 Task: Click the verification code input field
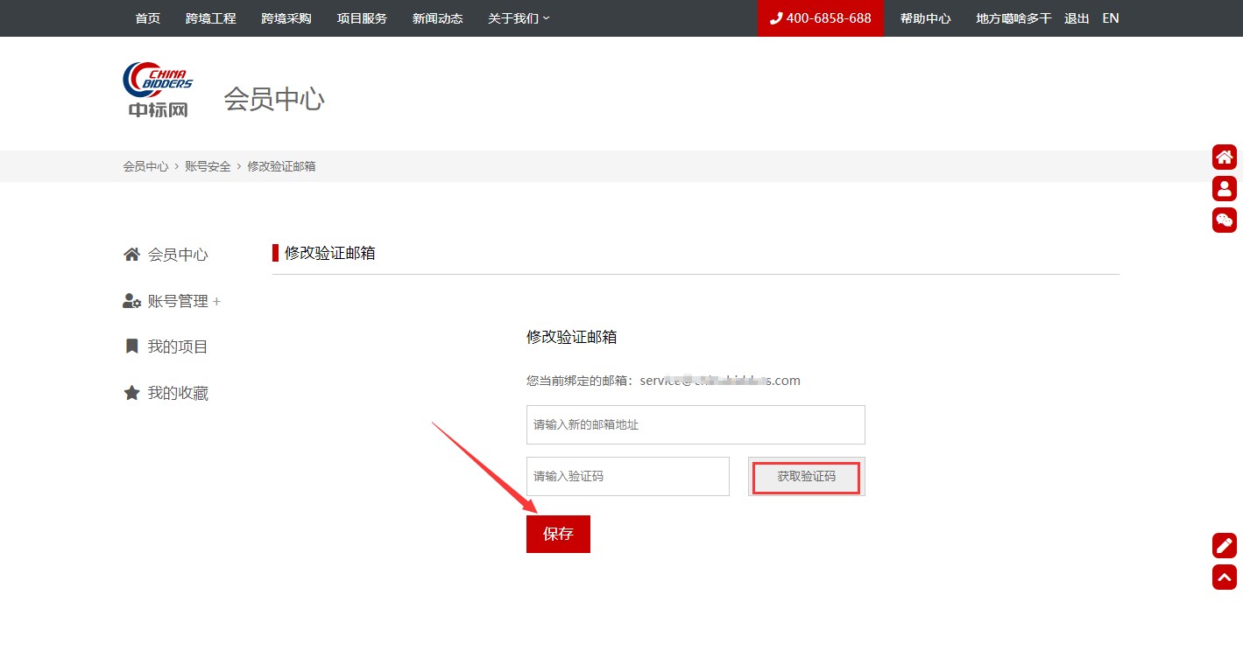[627, 477]
